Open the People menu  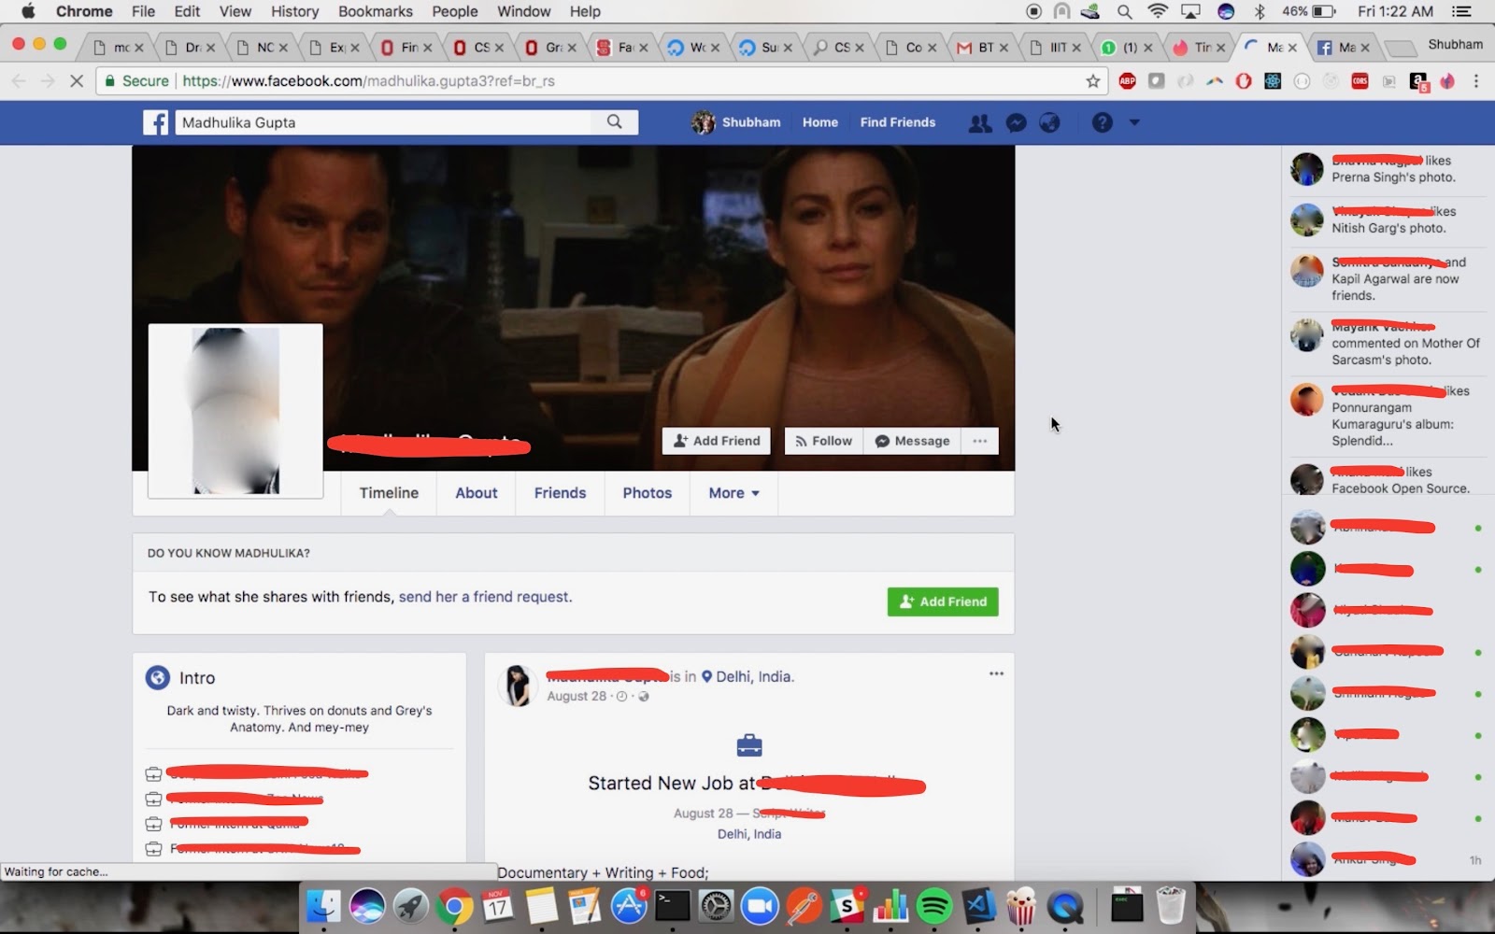click(x=455, y=11)
